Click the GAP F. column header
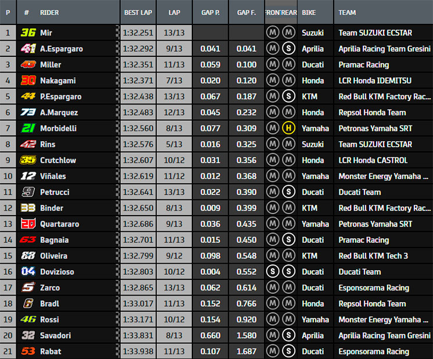This screenshot has height=359, width=433. [x=246, y=13]
